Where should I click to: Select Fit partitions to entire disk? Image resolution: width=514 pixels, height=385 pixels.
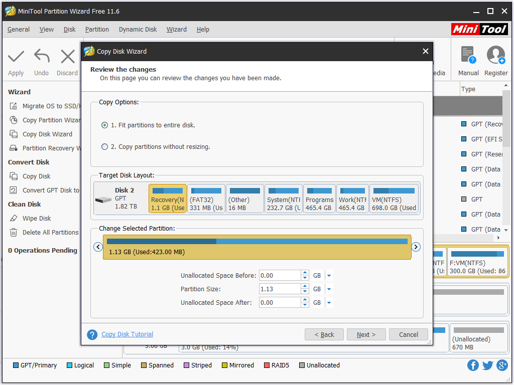[x=104, y=125]
